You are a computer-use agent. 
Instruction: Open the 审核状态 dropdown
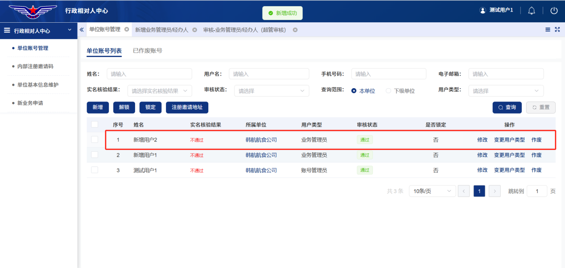(272, 91)
